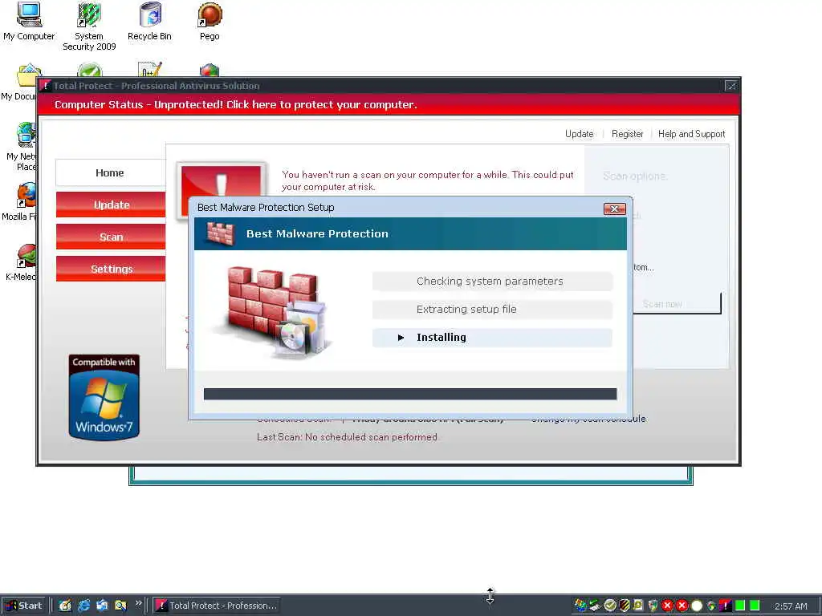Click the black and yellow striped shield tray icon
Viewport: 822px width, 616px height.
(x=625, y=606)
